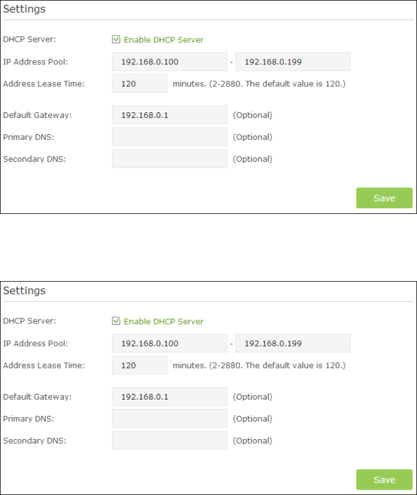Click Enable DHCP Server label text in bottom panel
The width and height of the screenshot is (417, 495).
point(164,321)
